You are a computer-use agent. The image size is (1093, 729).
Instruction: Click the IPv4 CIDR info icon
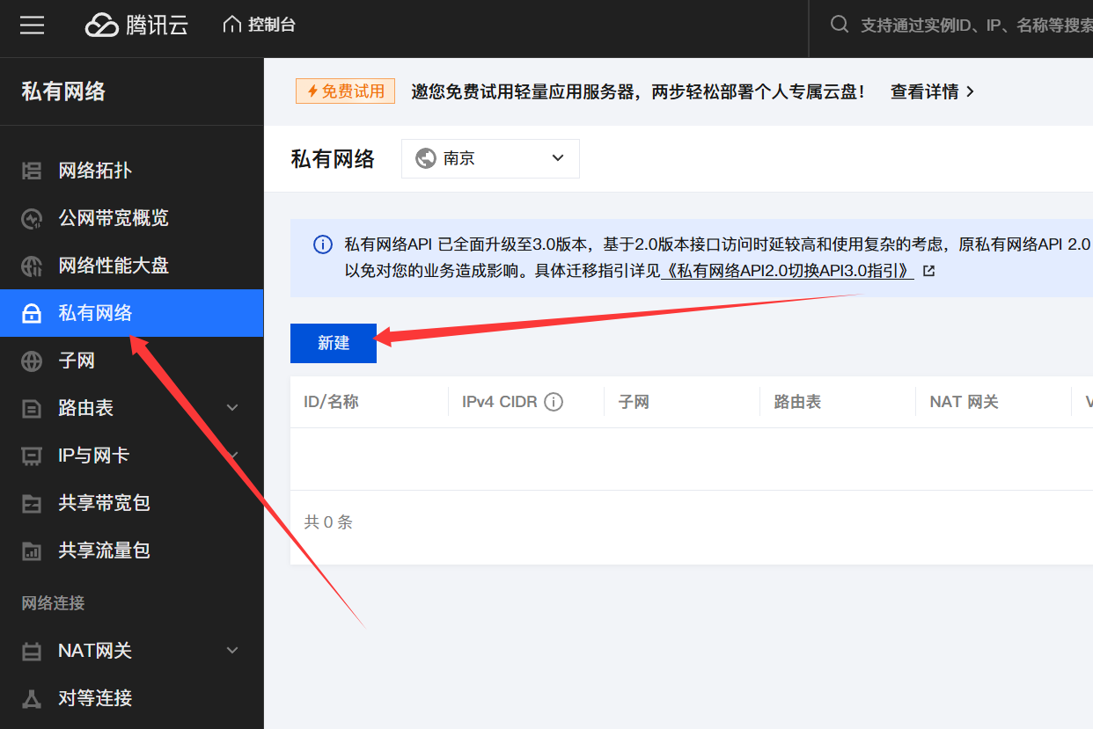(554, 402)
